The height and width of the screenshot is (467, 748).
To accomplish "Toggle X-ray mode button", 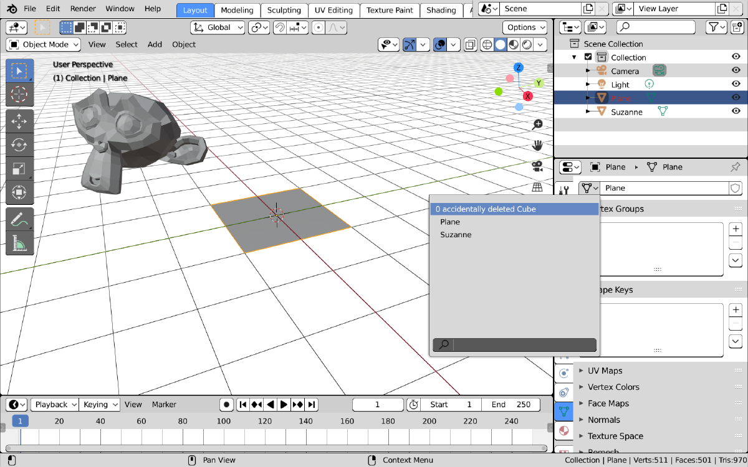I will 471,44.
